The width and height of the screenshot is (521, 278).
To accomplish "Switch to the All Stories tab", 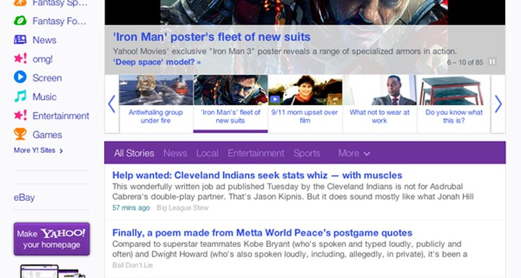I will pyautogui.click(x=134, y=153).
